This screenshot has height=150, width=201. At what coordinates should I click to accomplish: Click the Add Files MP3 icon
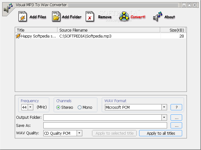point(23,16)
